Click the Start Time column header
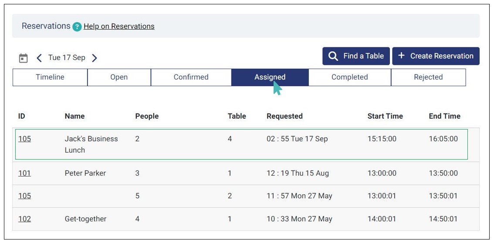This screenshot has height=243, width=494. click(x=385, y=116)
